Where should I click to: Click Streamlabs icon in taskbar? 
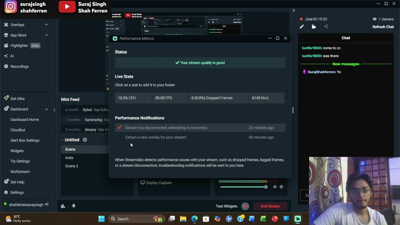[297, 219]
